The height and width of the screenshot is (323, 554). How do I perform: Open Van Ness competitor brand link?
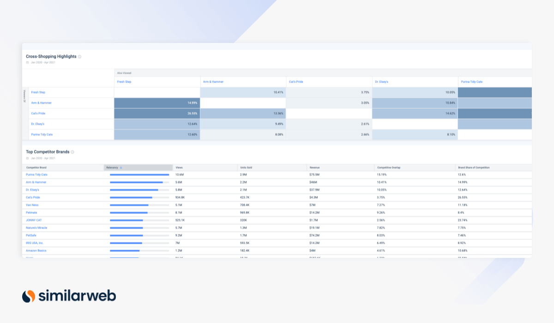[32, 205]
